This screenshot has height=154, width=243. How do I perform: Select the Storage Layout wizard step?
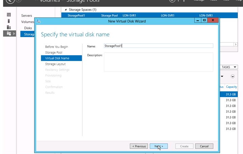coord(55,64)
